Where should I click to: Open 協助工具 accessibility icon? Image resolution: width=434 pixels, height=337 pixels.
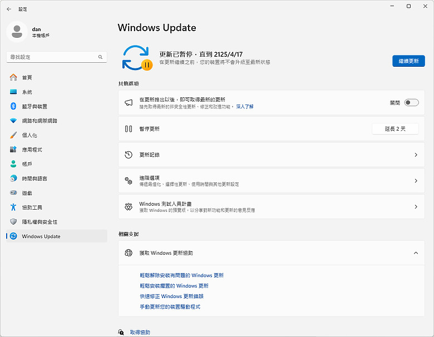click(x=13, y=207)
